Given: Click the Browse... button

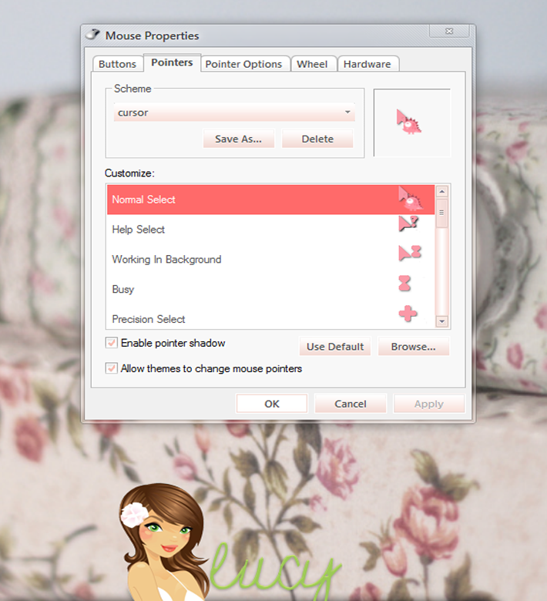Looking at the screenshot, I should 413,347.
